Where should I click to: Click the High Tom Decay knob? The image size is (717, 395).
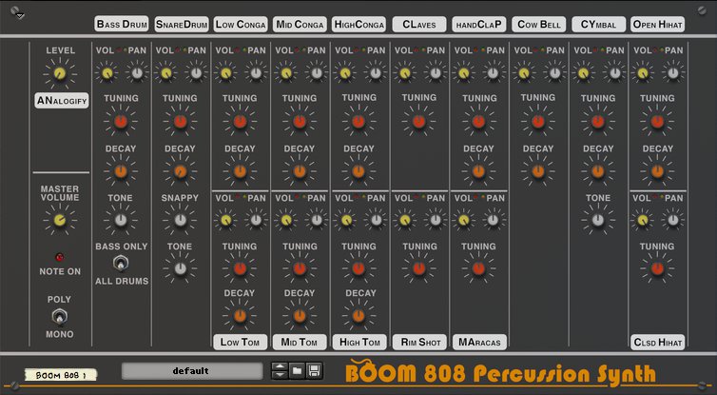358,315
